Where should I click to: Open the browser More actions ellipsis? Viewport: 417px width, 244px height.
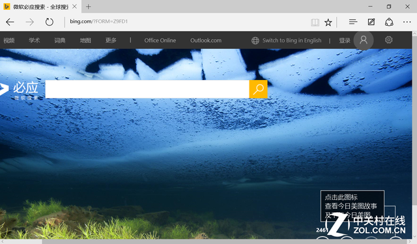click(407, 22)
